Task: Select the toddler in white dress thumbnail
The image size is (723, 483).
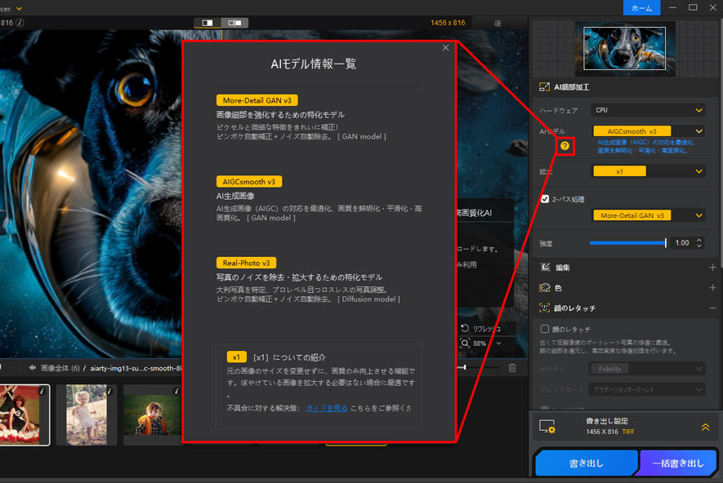Action: click(87, 414)
